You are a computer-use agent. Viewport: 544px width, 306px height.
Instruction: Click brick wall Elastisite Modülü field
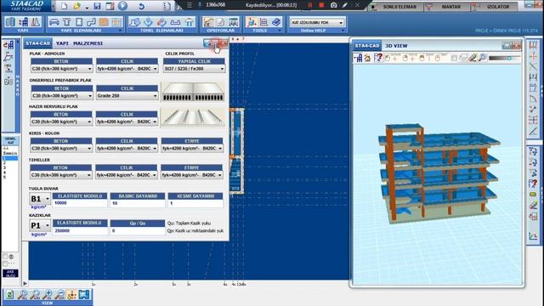pos(80,203)
